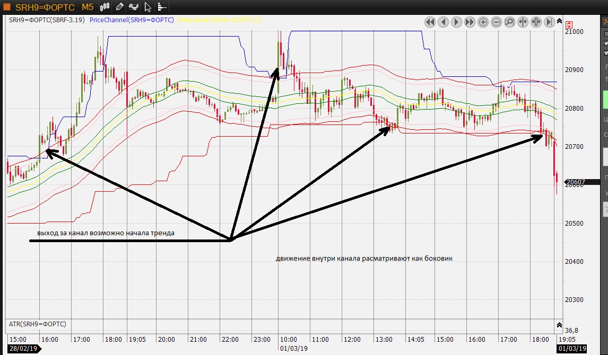Click the red price scale auto-fit icon
608x355 pixels.
569,25
